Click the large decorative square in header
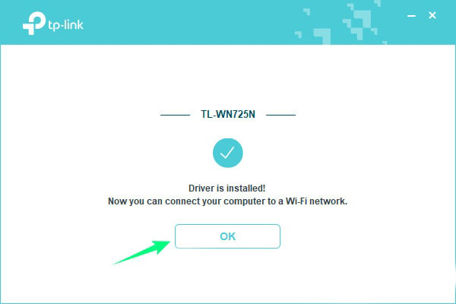 (322, 36)
